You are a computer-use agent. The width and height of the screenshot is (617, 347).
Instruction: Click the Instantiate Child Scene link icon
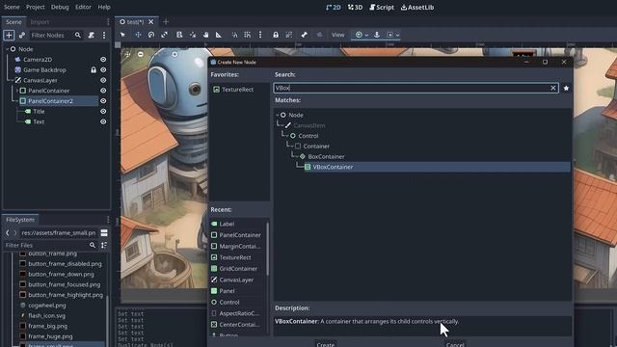tap(22, 35)
